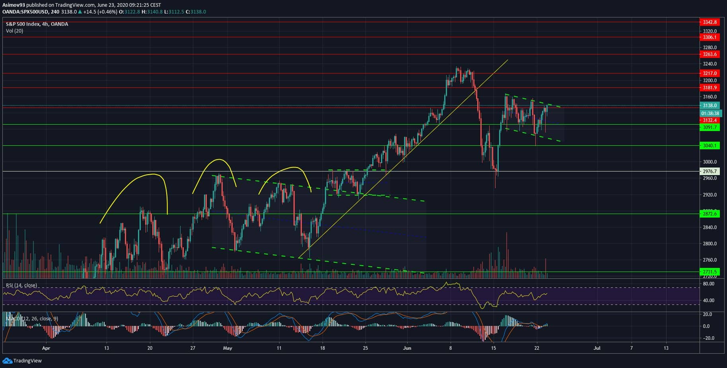Open the Vol (20) indicator legend

[14, 31]
